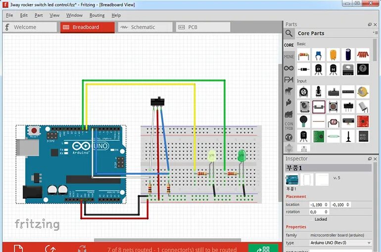This screenshot has height=252, width=381.
Task: Pick the rotary potentiometer with shaft
Action: pyautogui.click(x=318, y=92)
